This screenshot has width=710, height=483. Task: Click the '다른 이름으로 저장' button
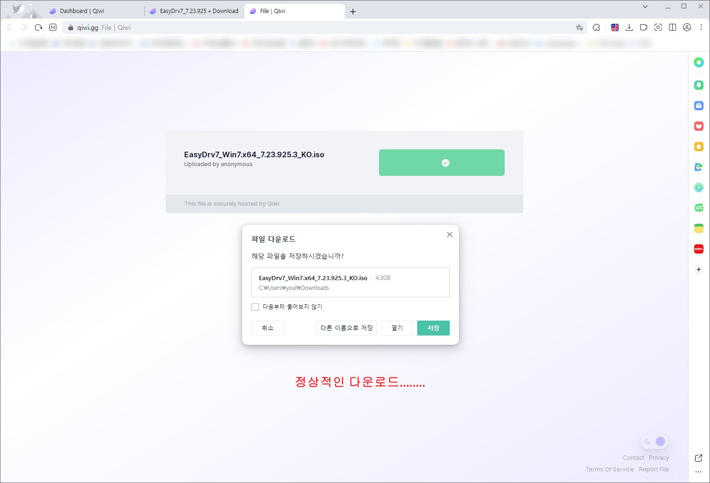coord(347,328)
